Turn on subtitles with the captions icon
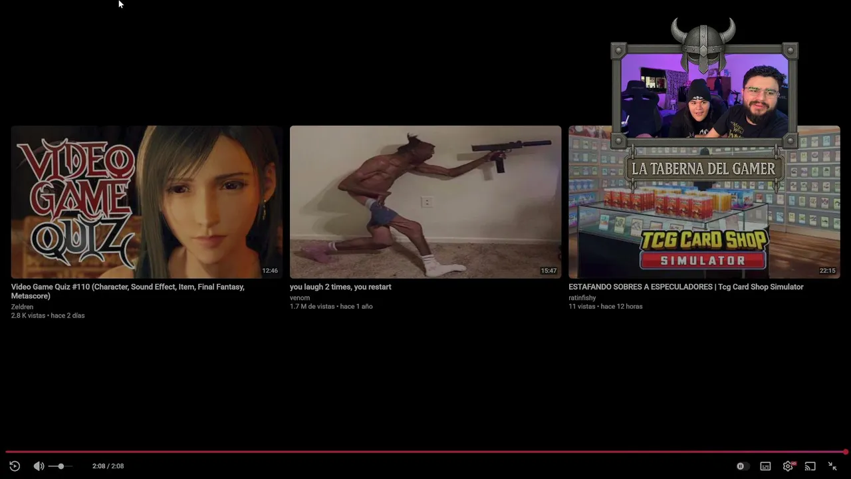This screenshot has width=851, height=479. (765, 466)
